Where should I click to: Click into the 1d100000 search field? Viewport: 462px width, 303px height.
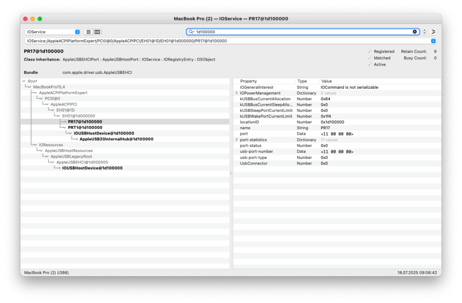303,32
